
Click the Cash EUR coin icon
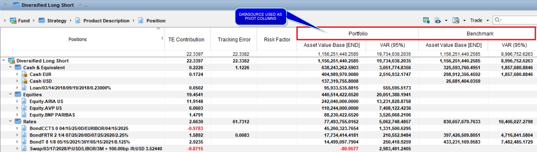(x=24, y=74)
